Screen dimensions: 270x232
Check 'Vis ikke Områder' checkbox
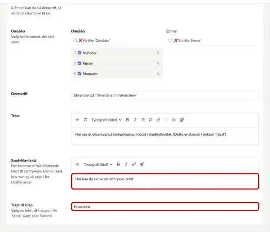[75, 40]
